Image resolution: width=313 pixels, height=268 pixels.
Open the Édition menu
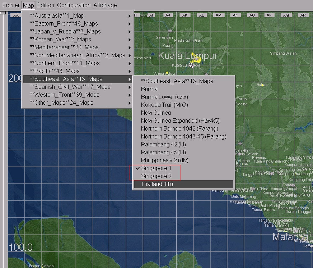[45, 5]
